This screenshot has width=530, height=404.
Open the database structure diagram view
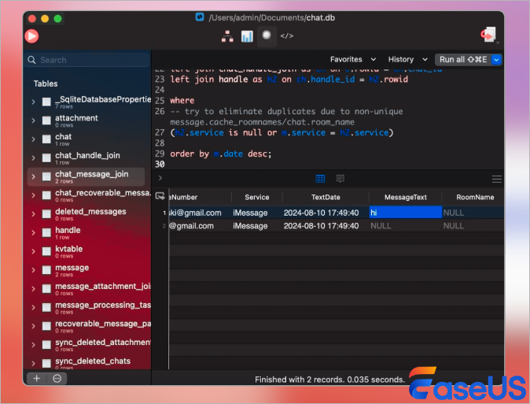click(x=227, y=35)
